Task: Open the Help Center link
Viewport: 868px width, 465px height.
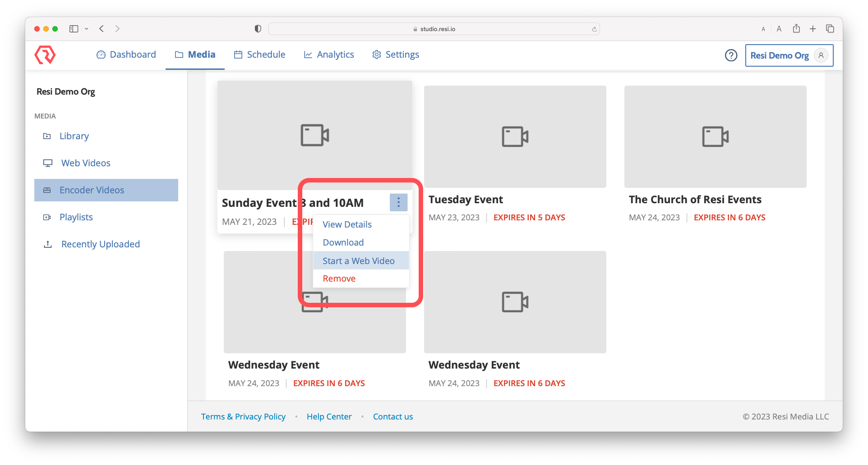Action: coord(329,417)
